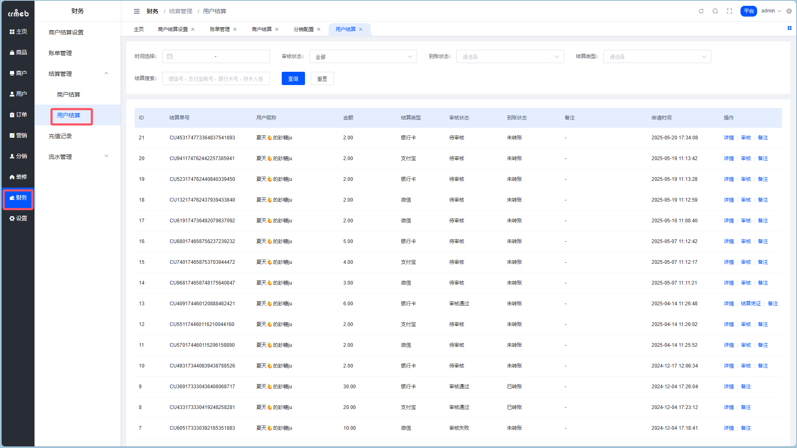
Task: Click the 结算搜索 input field
Action: (x=216, y=79)
